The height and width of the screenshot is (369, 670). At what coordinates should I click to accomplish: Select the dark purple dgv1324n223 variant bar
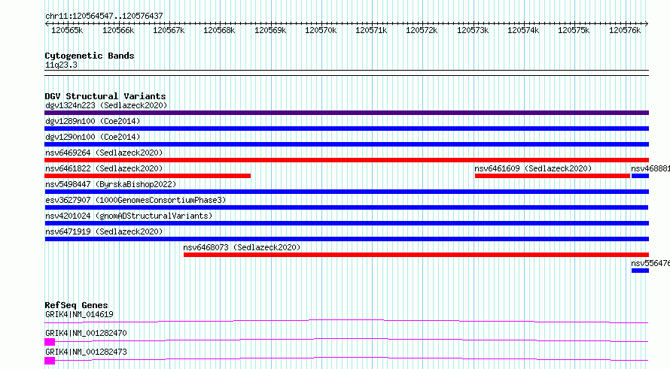tap(346, 113)
